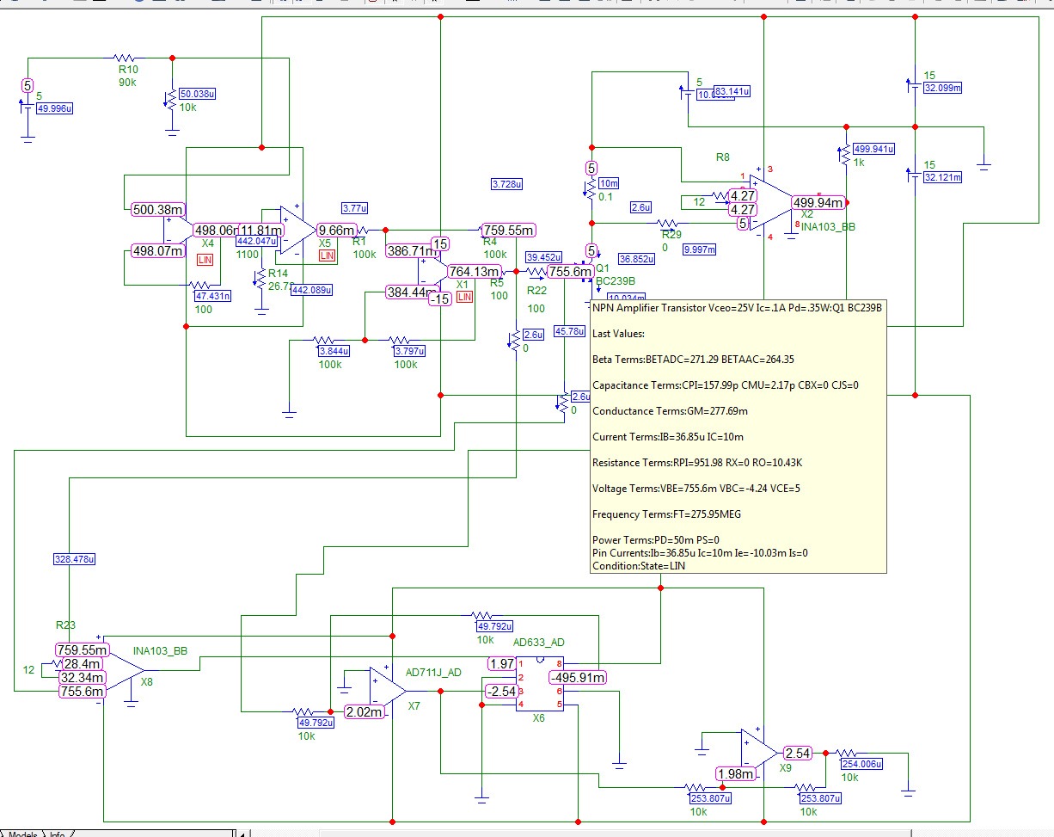Click the LIN state flag under X5
Viewport: 1054px width, 837px height.
pyautogui.click(x=327, y=256)
